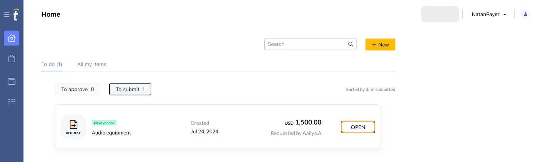Screen dimensions: 543x162
Task: Open the wallet sidebar icon
Action: [x=12, y=82]
